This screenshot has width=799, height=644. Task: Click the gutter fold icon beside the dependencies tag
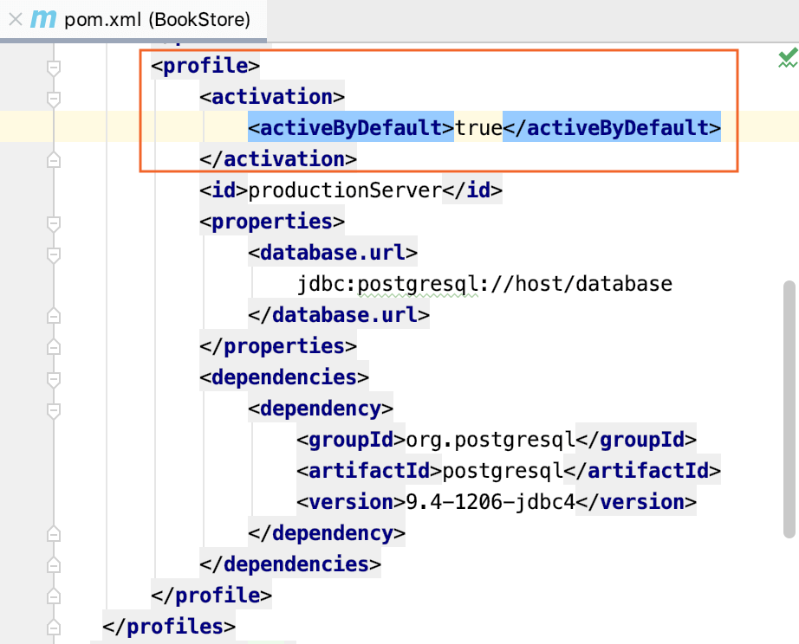(54, 377)
